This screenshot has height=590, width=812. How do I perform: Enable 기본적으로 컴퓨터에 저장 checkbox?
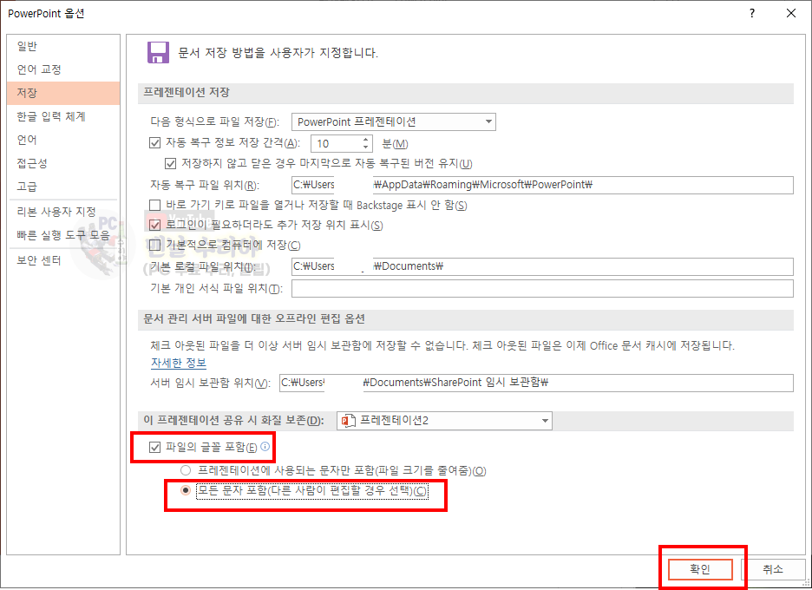click(x=154, y=245)
